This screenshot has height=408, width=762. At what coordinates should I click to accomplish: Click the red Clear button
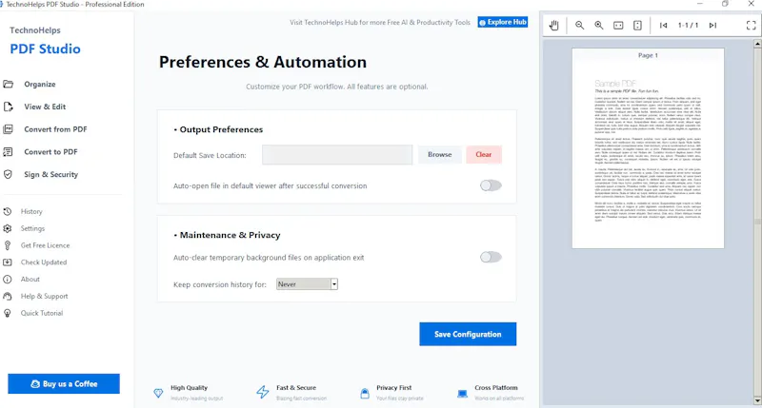coord(484,154)
